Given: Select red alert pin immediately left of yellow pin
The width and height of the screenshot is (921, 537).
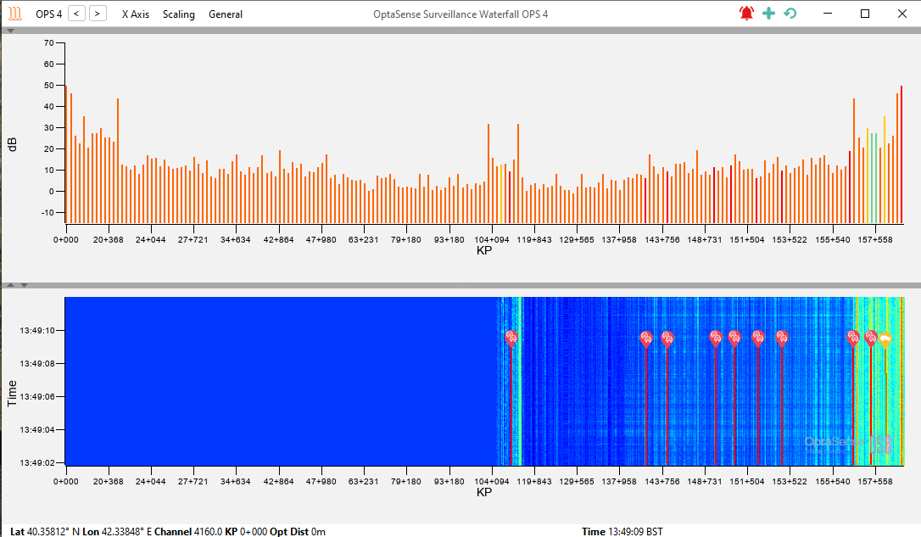Looking at the screenshot, I should (871, 338).
